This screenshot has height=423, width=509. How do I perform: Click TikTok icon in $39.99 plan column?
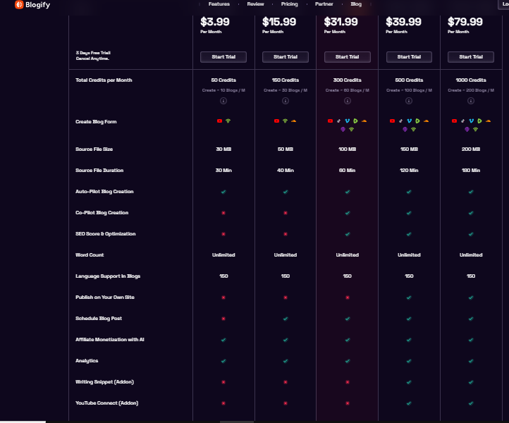[x=400, y=121]
